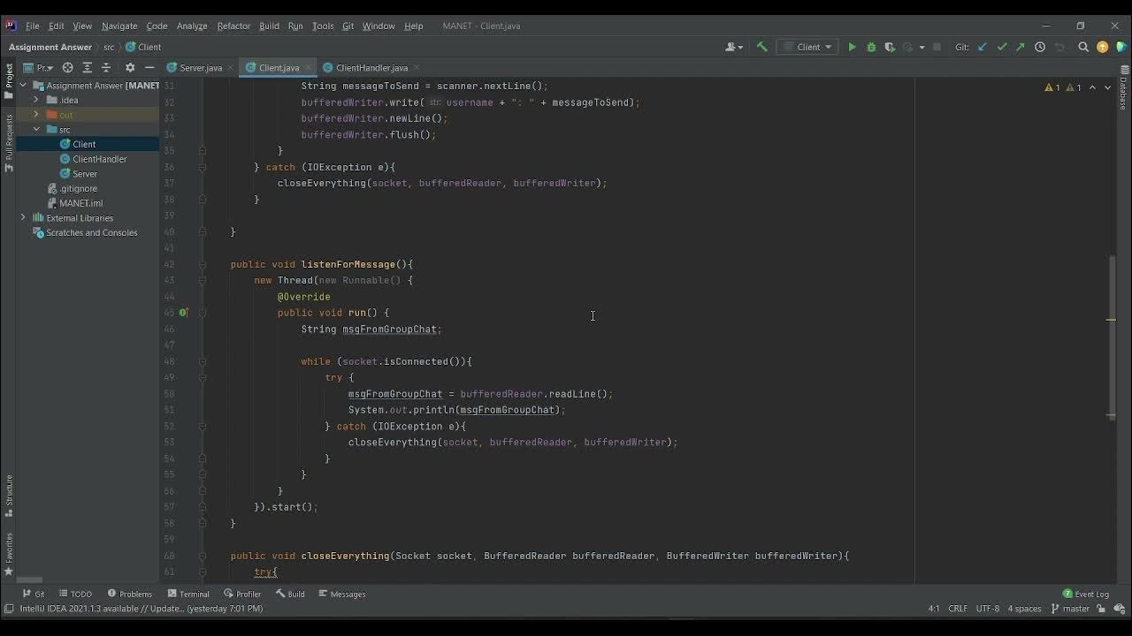Open the Event Log panel

1086,594
